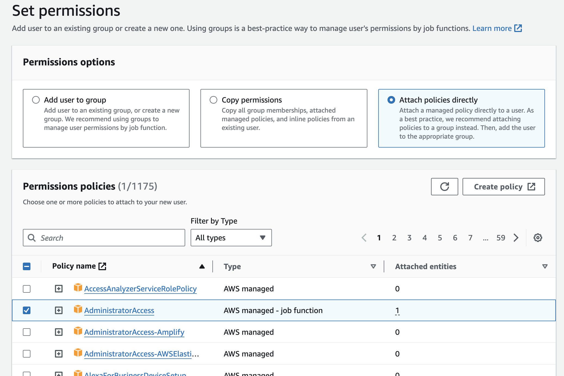Go to page 3 of policies
Viewport: 564px width, 376px height.
[409, 238]
